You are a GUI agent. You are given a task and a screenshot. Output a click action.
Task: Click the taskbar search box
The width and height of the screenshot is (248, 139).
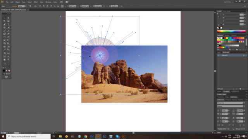pyautogui.click(x=28, y=136)
